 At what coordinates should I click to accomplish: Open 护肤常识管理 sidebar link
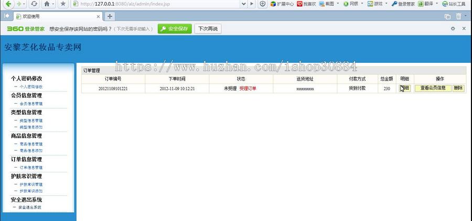click(x=31, y=184)
